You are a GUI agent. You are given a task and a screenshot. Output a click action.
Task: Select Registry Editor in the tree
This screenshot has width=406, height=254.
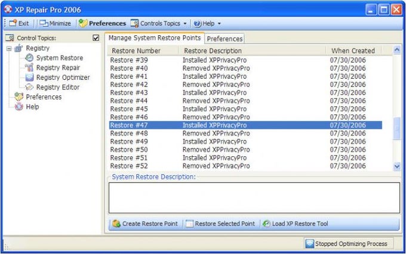point(58,87)
